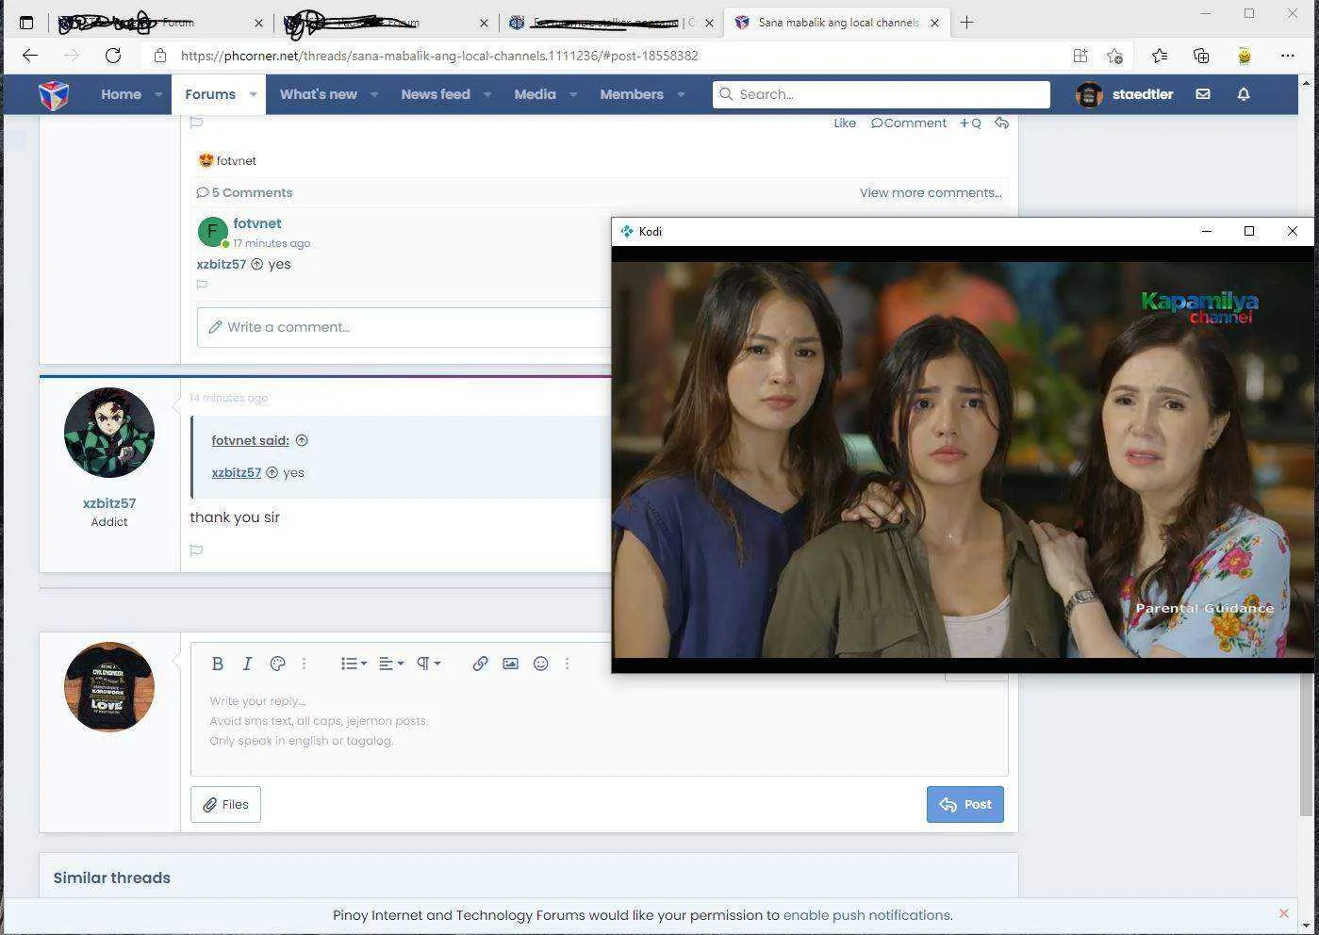Viewport: 1319px width, 935px height.
Task: Click the Kodi video frame
Action: click(963, 460)
